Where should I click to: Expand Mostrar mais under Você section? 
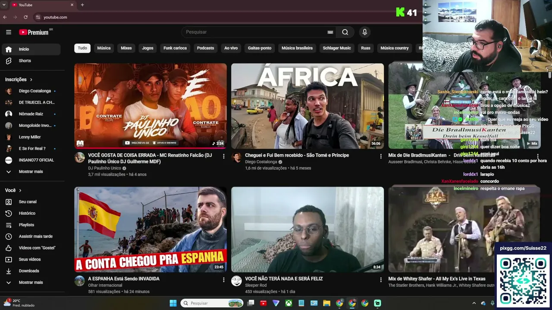pyautogui.click(x=30, y=282)
